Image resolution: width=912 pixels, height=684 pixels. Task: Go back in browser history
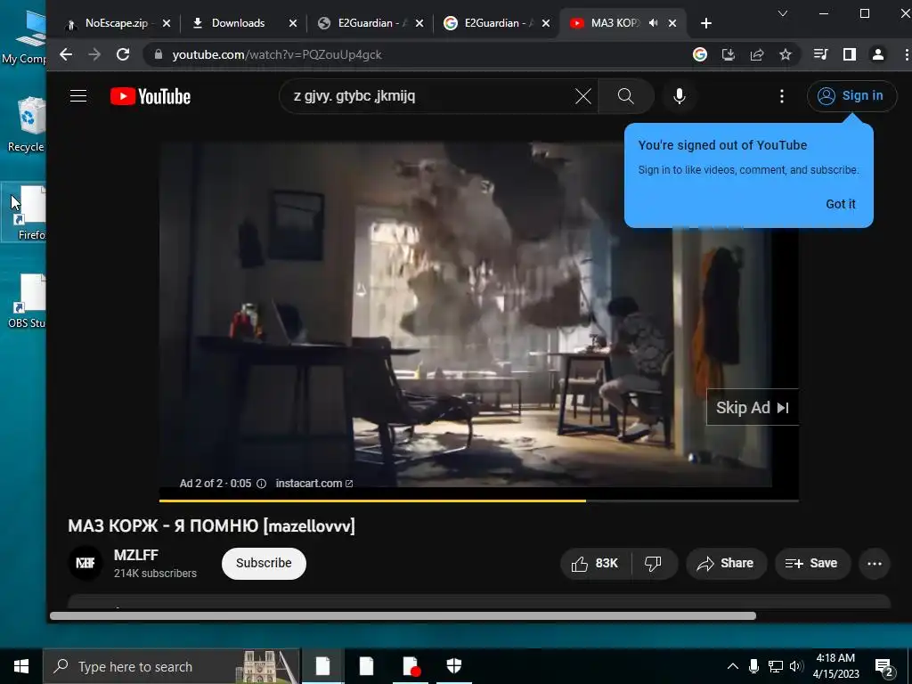[x=66, y=54]
